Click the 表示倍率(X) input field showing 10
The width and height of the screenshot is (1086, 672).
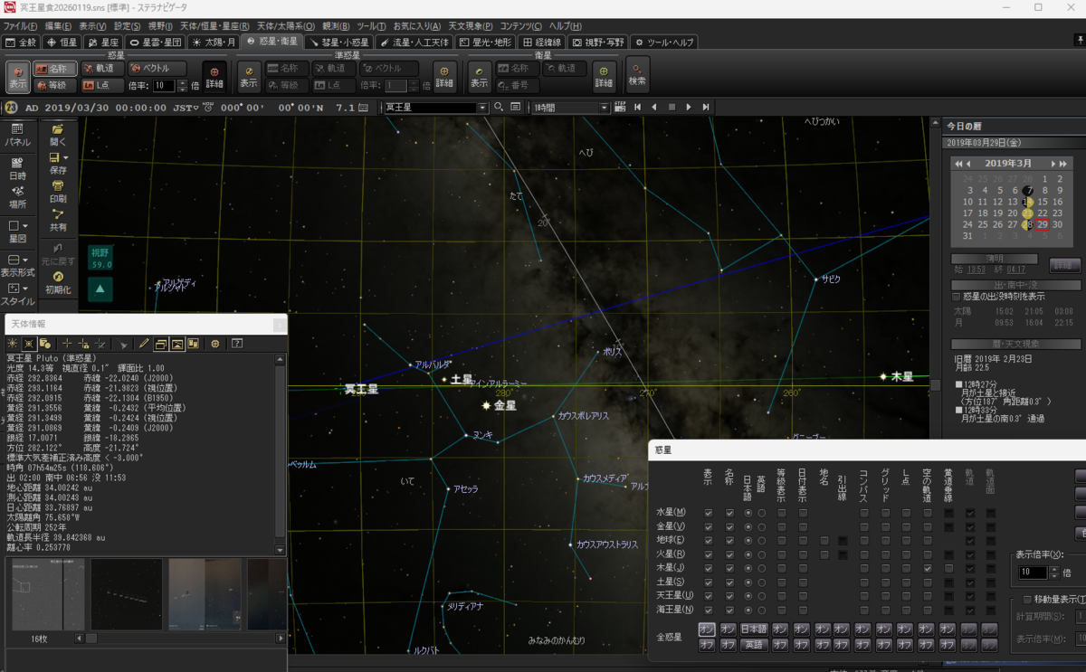coord(1031,573)
